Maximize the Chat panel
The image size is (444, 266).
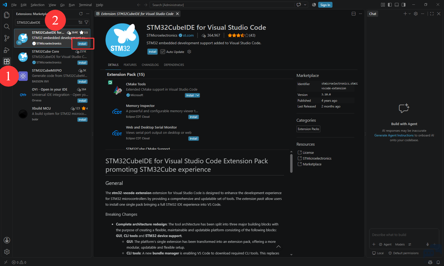(x=432, y=14)
